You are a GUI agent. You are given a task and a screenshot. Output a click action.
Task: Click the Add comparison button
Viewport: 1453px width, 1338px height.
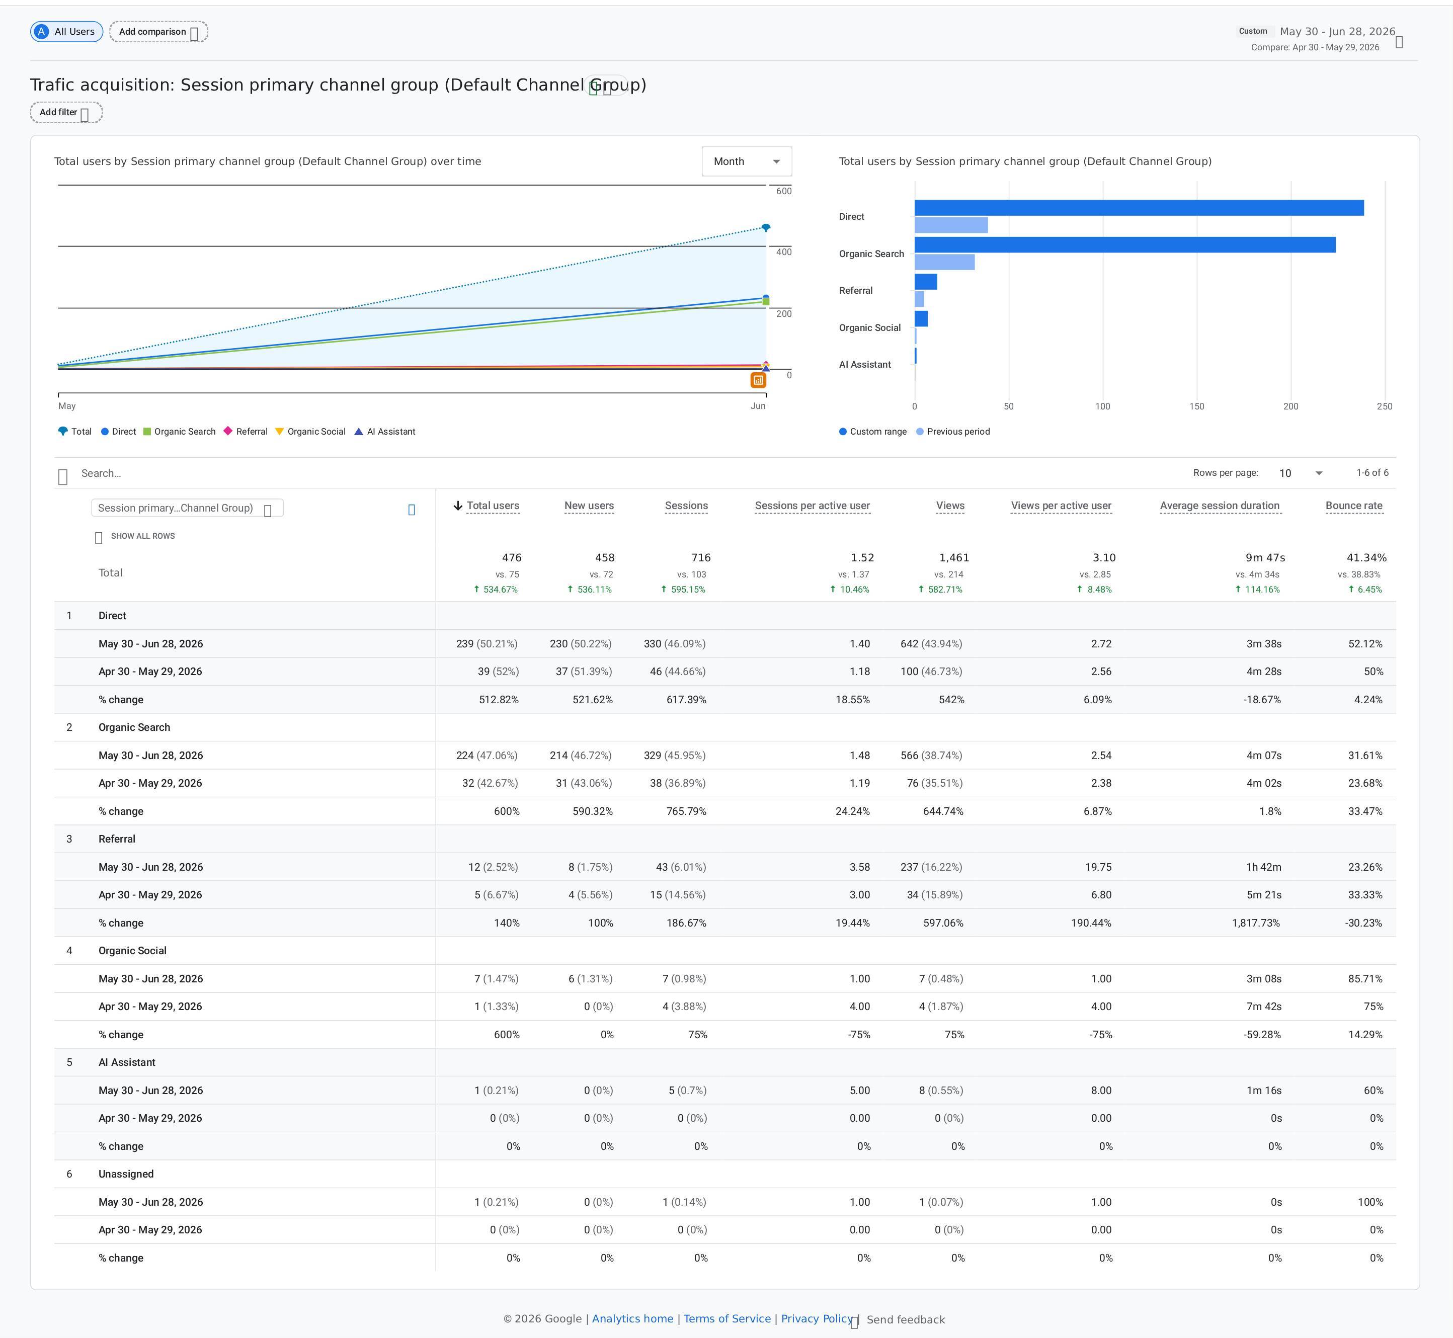click(158, 32)
